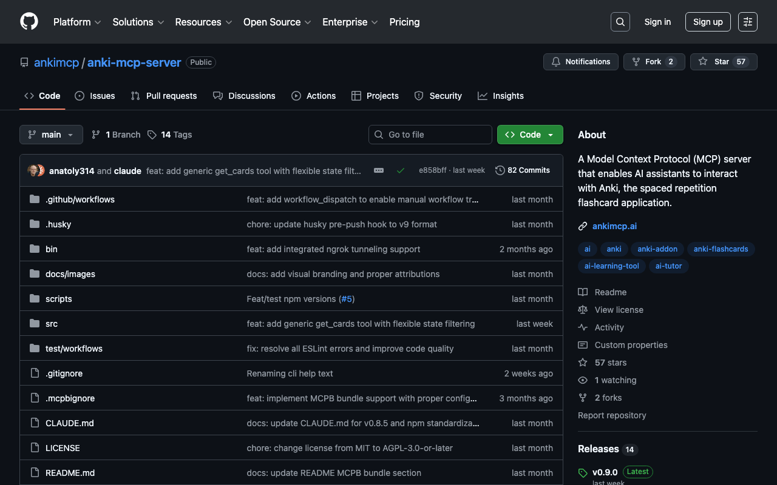
Task: Switch to the Issues tab
Action: click(95, 96)
